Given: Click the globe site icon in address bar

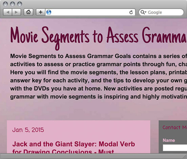Looking at the screenshot, I should tap(49, 12).
